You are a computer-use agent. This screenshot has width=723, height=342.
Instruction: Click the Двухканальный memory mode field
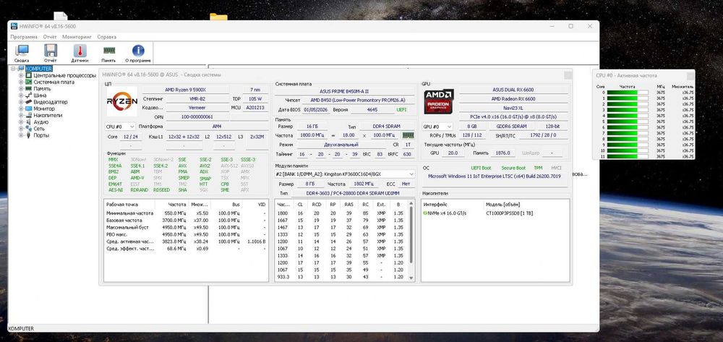[341, 145]
